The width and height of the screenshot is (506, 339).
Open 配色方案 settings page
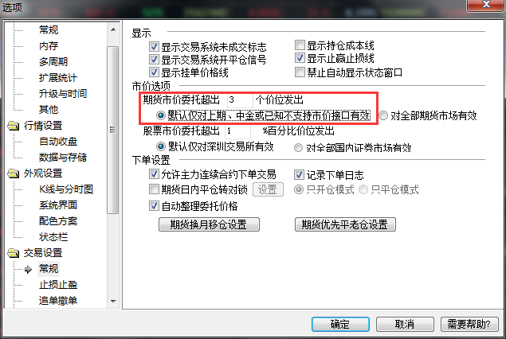coord(58,221)
